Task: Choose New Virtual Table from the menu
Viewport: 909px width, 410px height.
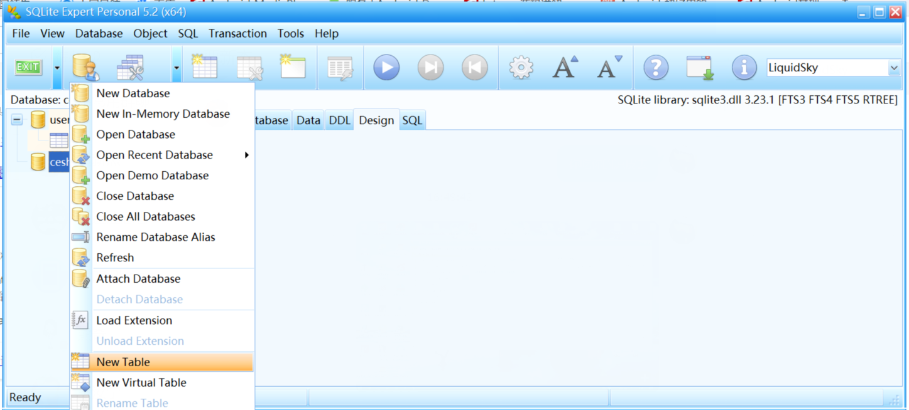Action: [141, 382]
